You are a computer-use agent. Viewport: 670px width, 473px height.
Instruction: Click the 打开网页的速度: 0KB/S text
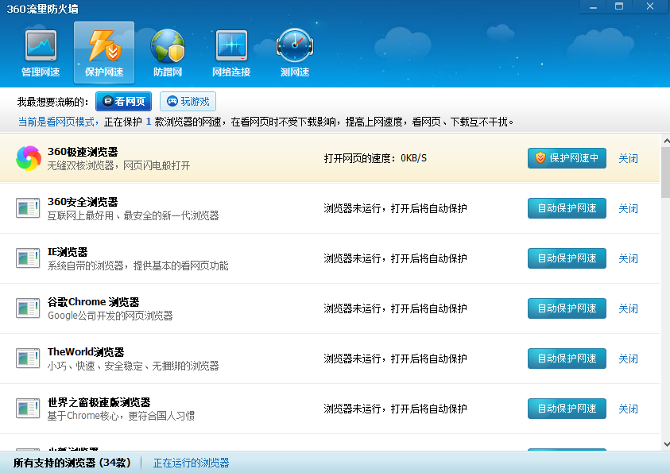click(x=375, y=158)
